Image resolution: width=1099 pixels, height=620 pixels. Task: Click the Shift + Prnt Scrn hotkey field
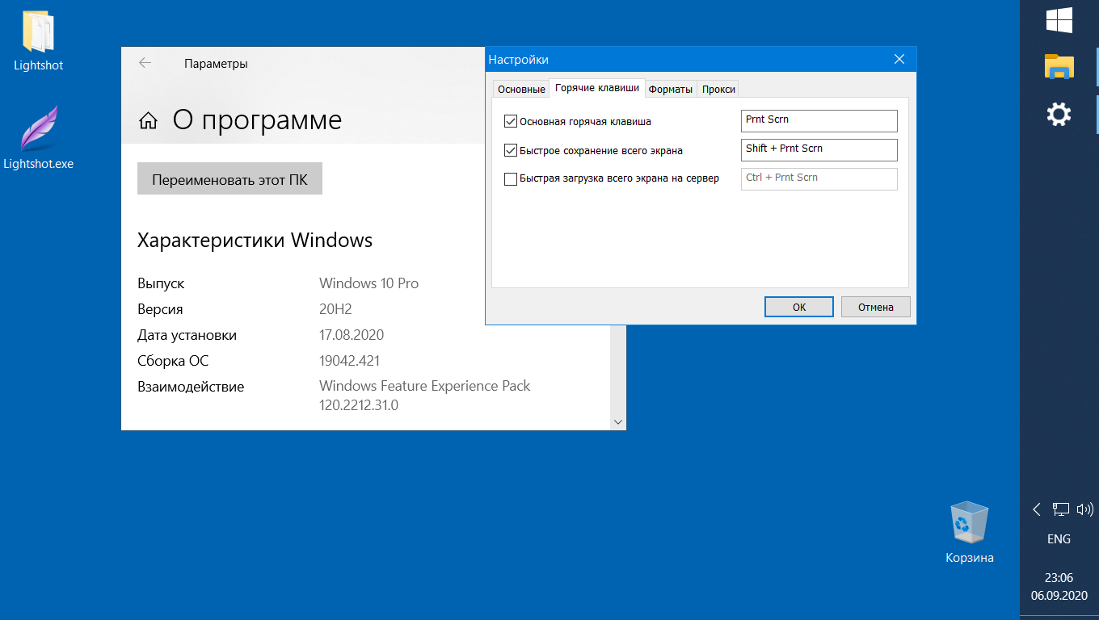coord(819,149)
